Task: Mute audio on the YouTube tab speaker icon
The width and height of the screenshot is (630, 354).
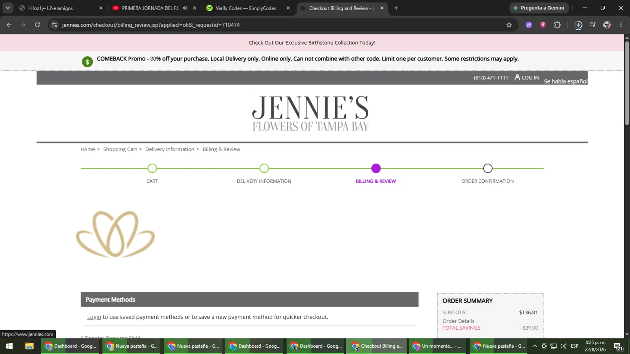Action: (x=185, y=8)
